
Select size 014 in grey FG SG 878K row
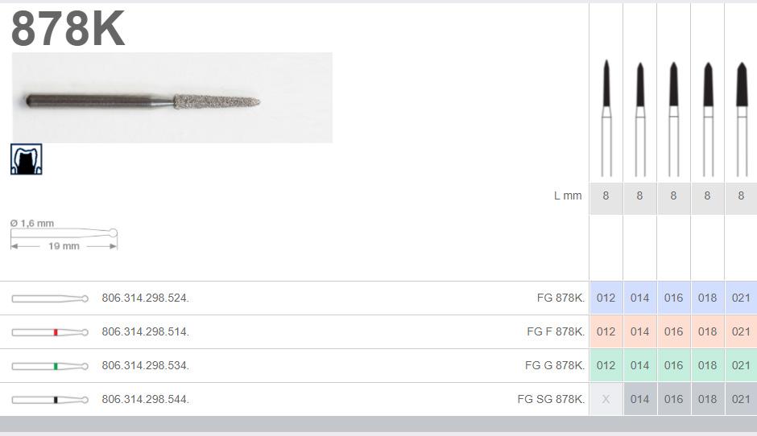coord(639,399)
